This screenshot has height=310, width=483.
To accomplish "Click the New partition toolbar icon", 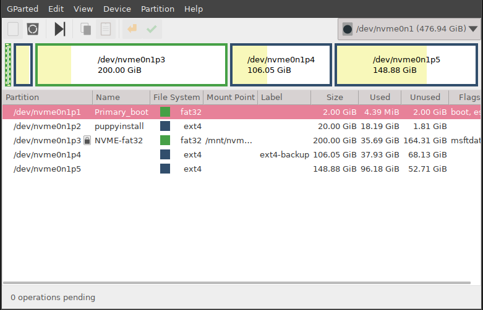I will tap(13, 29).
